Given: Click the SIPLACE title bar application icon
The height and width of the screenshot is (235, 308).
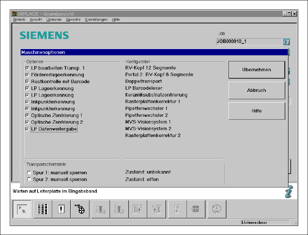Looking at the screenshot, I should pos(14,14).
